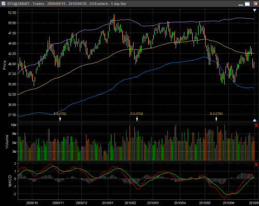Click the 2010/02 dividend arrow marker
This screenshot has width=259, height=206.
tap(137, 119)
